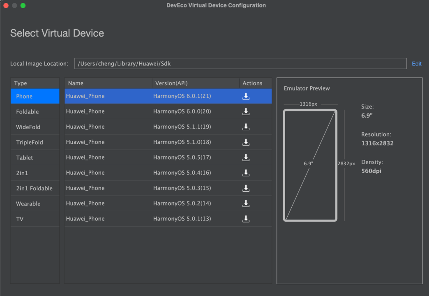Download HarmonyOS 5.0.5(17) image

point(246,157)
